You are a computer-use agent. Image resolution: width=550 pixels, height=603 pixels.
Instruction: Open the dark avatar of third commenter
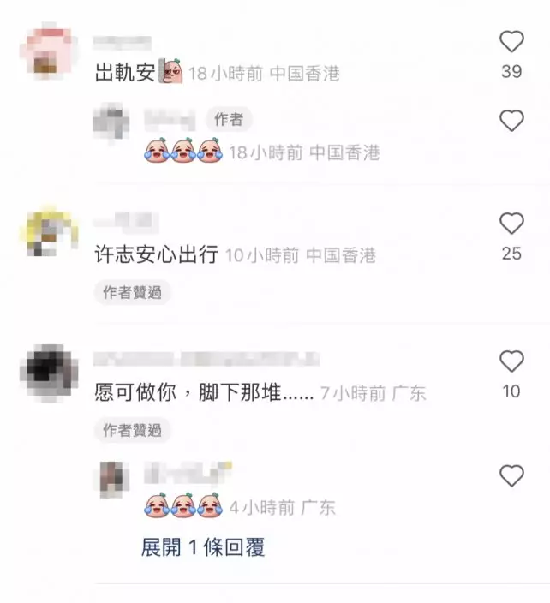[49, 373]
